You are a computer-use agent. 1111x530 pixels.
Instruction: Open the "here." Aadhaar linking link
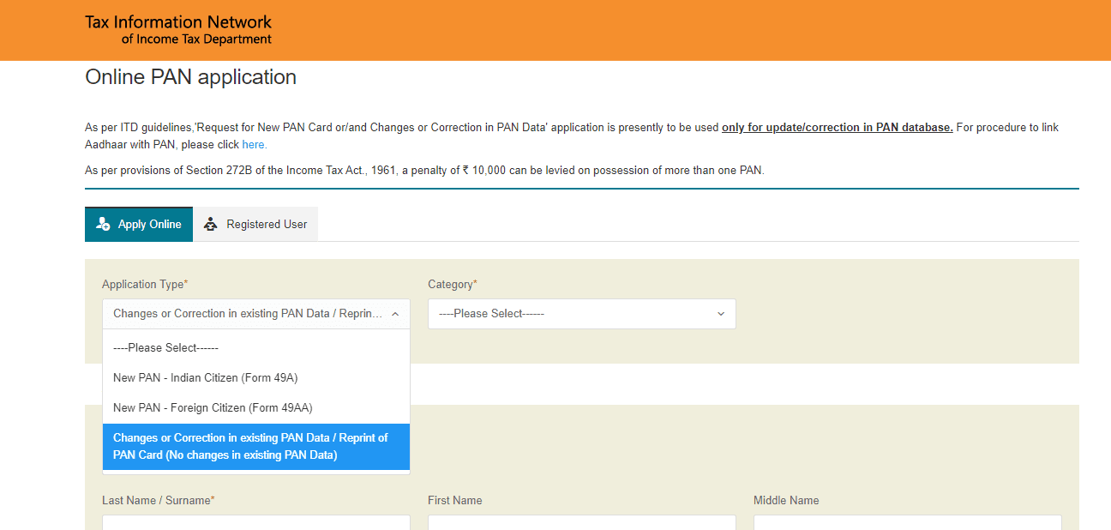[254, 145]
